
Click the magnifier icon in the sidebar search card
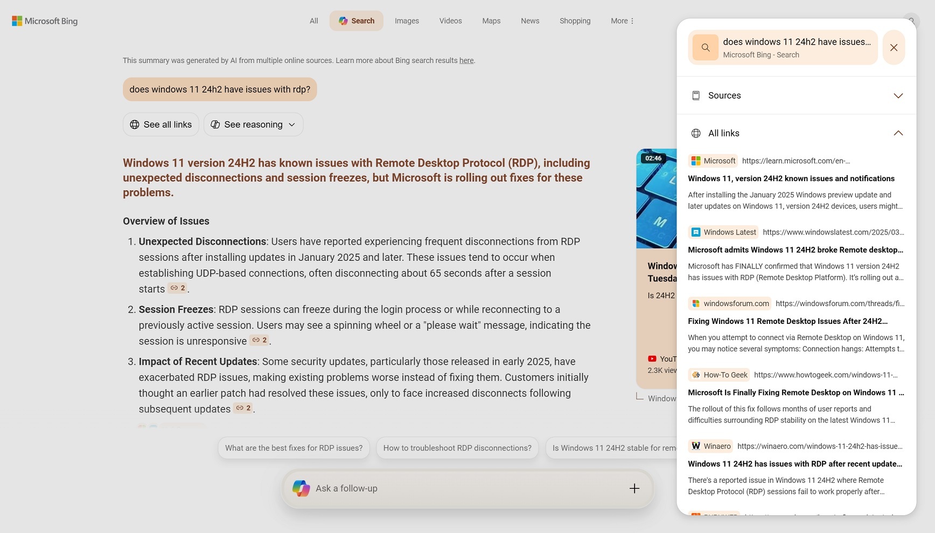click(x=704, y=47)
